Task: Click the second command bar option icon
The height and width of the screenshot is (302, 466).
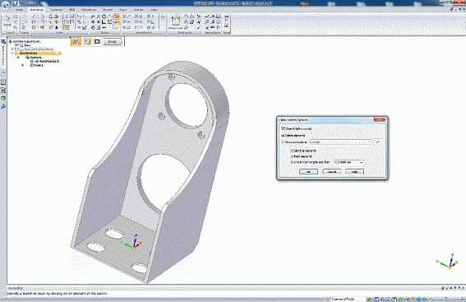Action: pyautogui.click(x=88, y=42)
